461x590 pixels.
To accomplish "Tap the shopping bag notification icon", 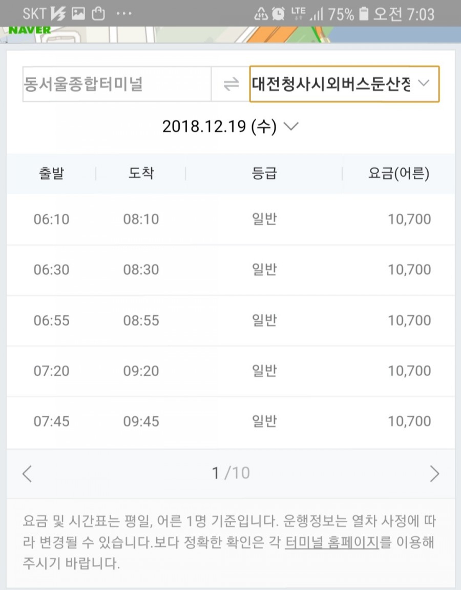I will (98, 14).
